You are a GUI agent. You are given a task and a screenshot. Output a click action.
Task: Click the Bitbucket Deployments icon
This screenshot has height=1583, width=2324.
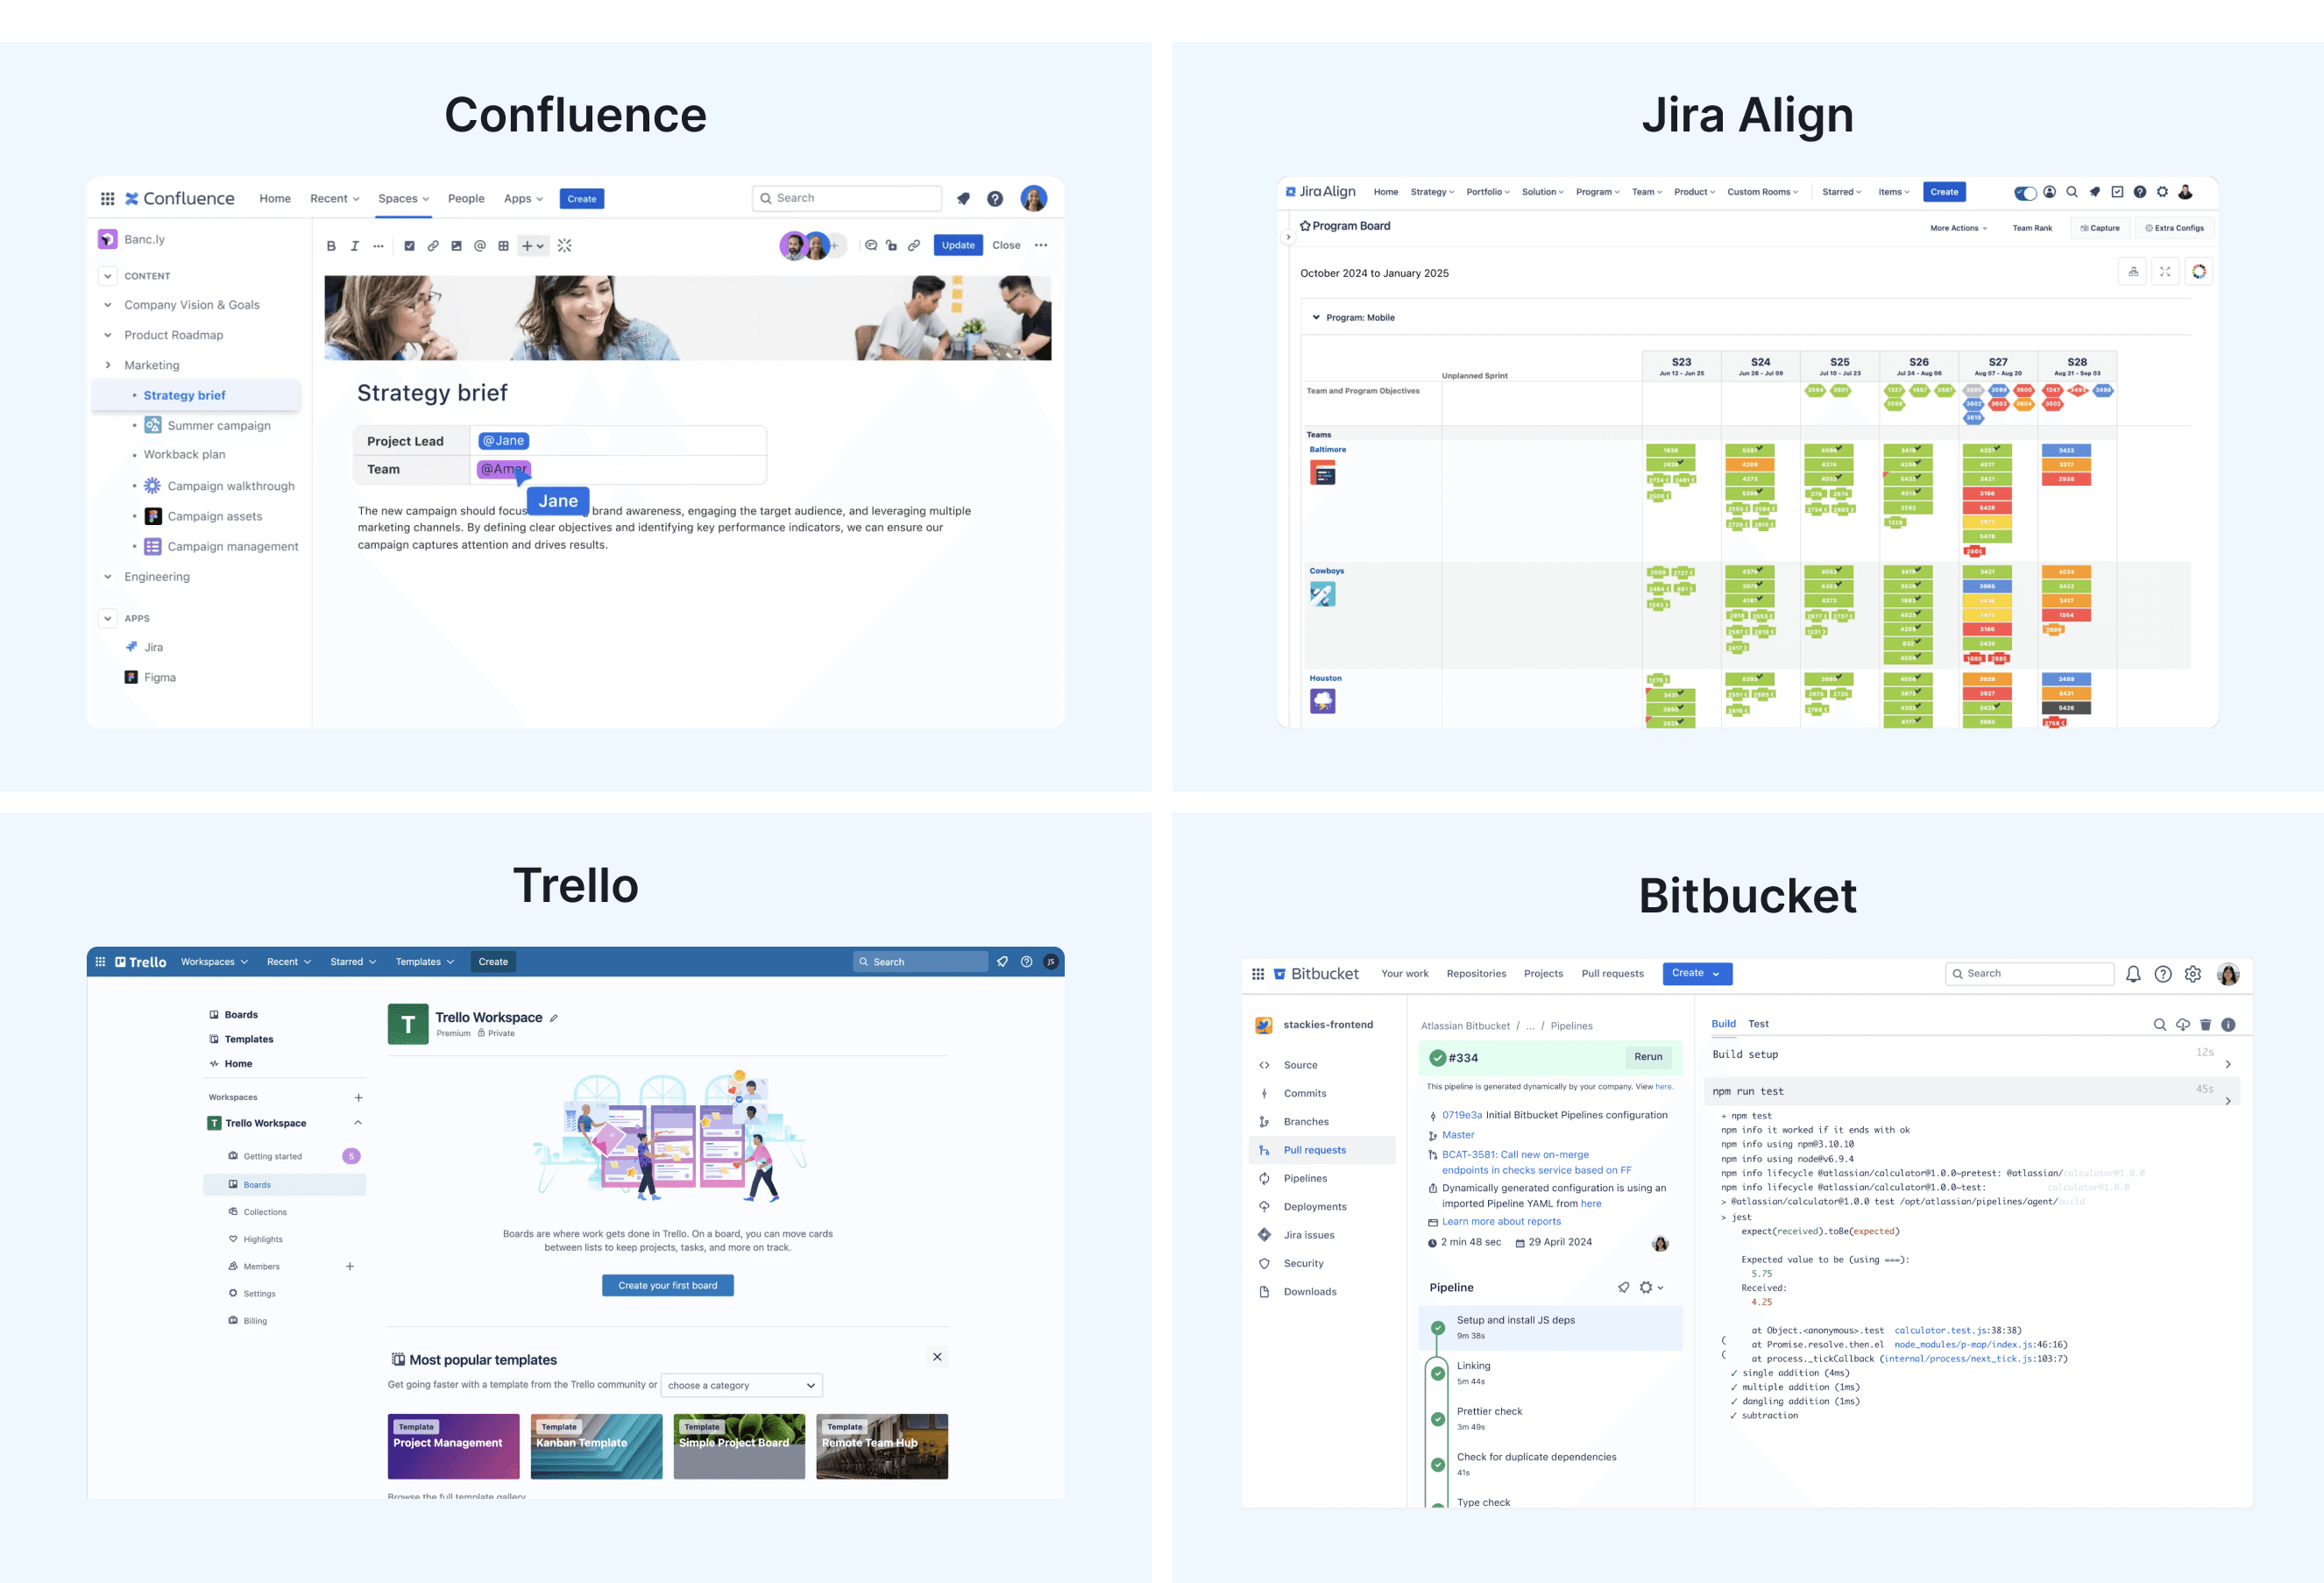click(x=1265, y=1205)
